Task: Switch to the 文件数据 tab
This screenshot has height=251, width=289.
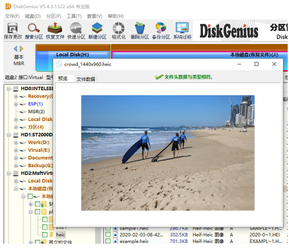Action: 86,79
